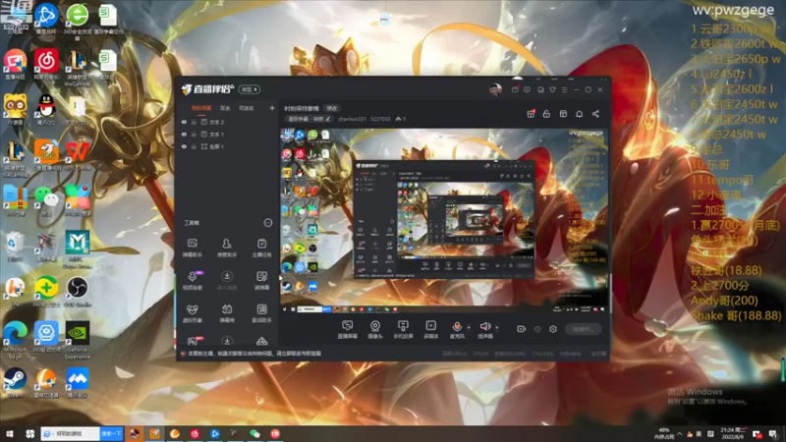The height and width of the screenshot is (442, 786).
Task: Share the live room via share icon
Action: [x=595, y=114]
